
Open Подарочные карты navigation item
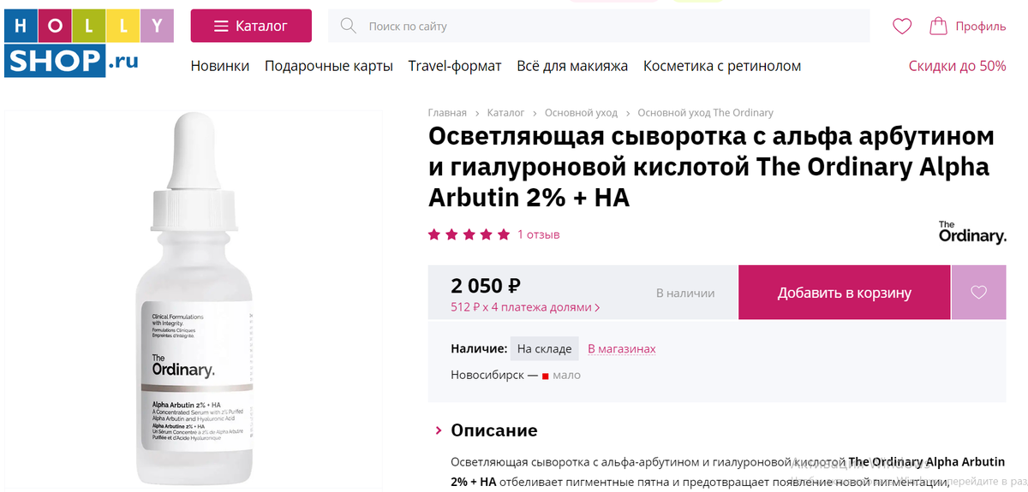pos(329,66)
